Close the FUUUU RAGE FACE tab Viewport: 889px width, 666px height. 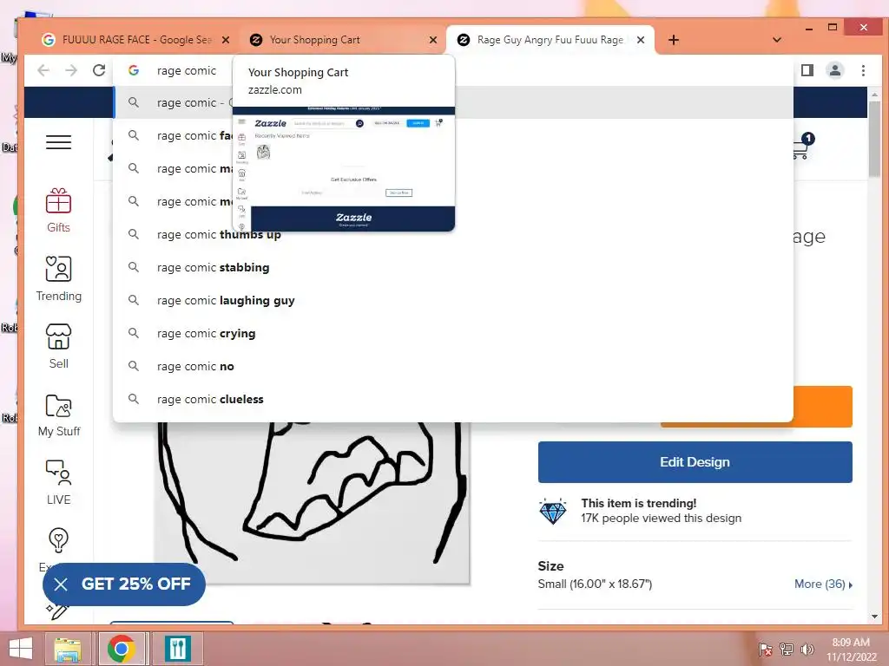tap(226, 40)
